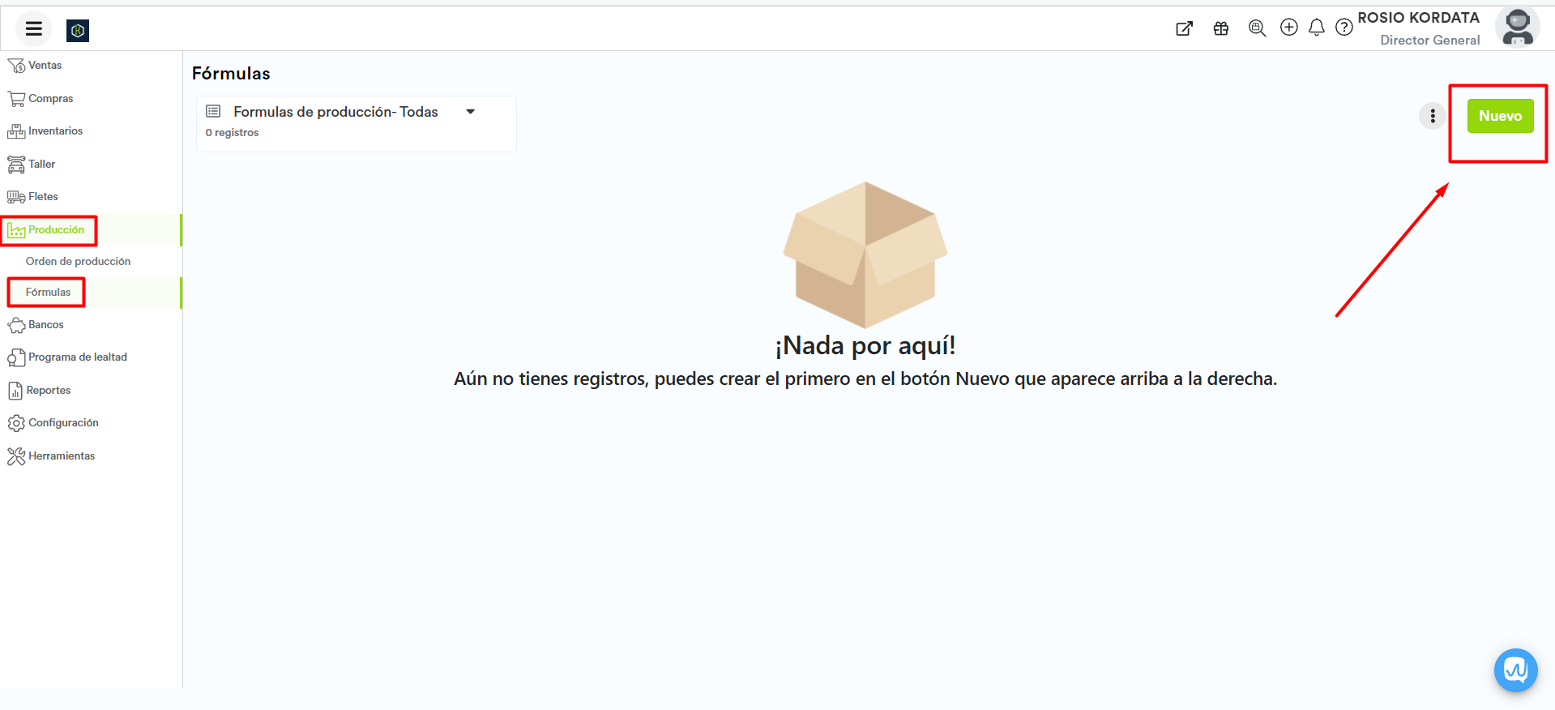Viewport: 1555px width, 710px height.
Task: Click the list view icon beside Formulas
Action: click(x=213, y=112)
